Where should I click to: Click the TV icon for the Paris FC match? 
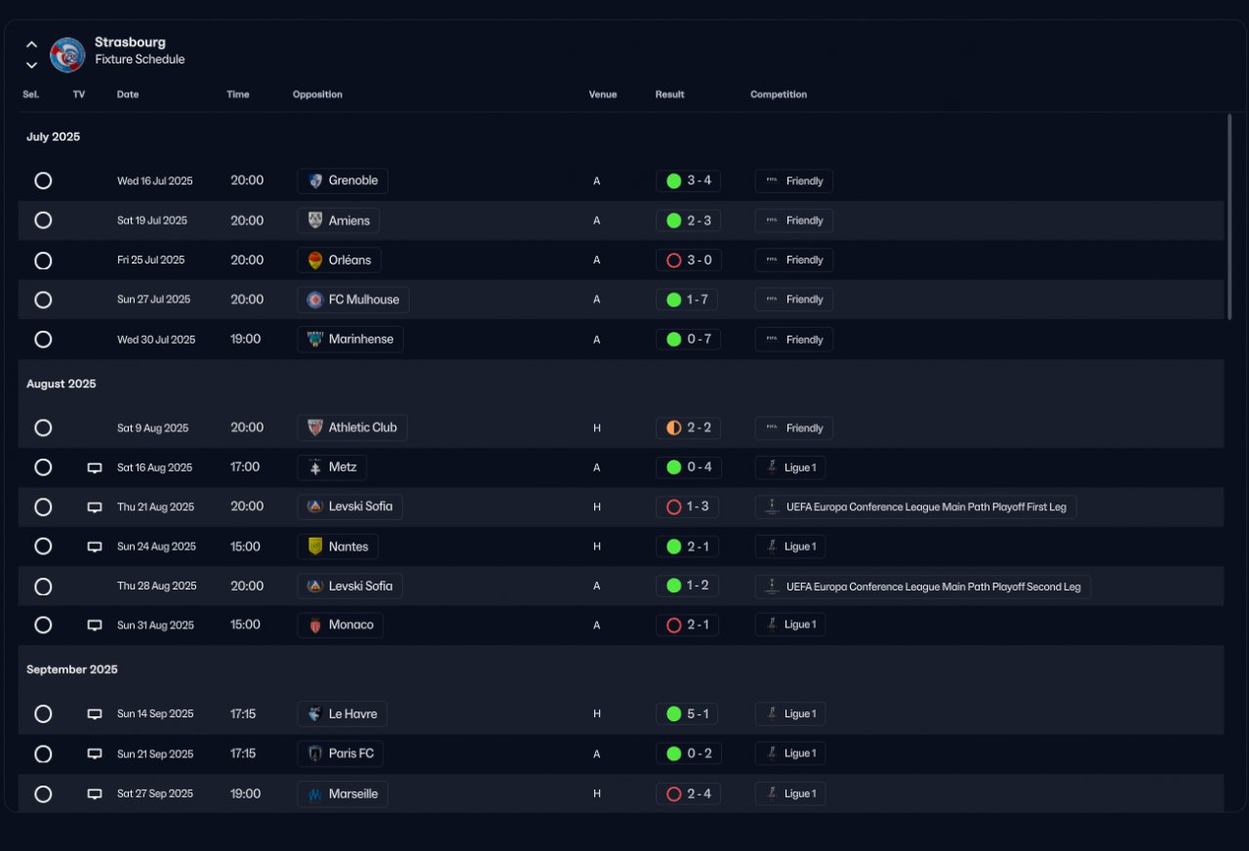[95, 753]
